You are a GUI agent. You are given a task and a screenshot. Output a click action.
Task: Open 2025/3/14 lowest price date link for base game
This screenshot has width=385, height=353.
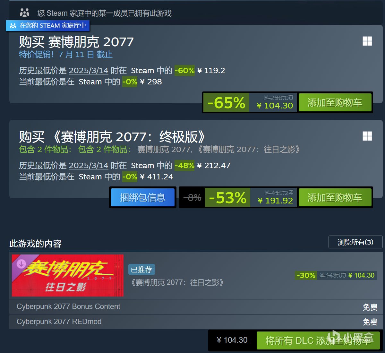(89, 70)
